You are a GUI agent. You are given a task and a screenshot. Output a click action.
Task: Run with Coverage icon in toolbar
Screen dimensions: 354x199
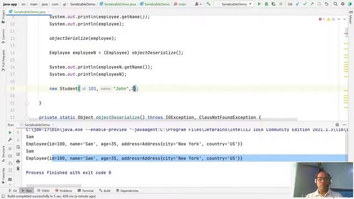tap(274, 4)
